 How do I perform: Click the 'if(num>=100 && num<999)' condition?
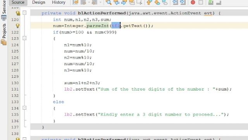tap(85, 32)
